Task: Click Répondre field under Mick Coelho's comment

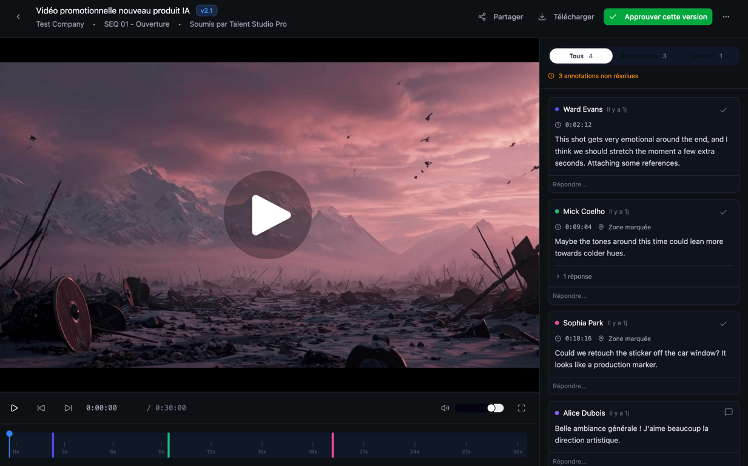Action: click(644, 296)
